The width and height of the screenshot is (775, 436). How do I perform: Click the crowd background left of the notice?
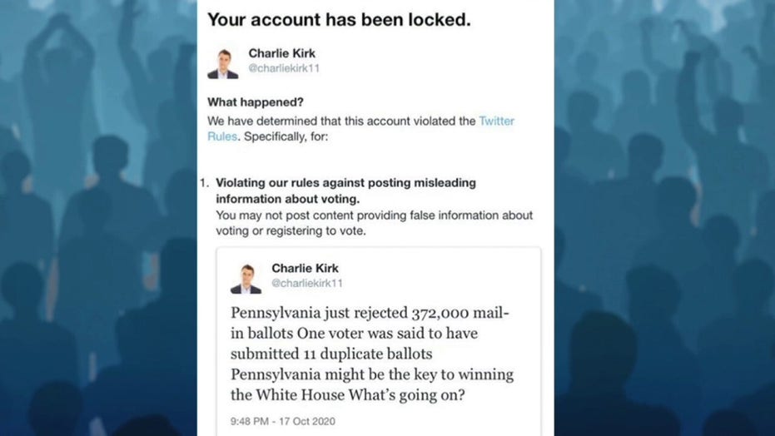coord(98,218)
